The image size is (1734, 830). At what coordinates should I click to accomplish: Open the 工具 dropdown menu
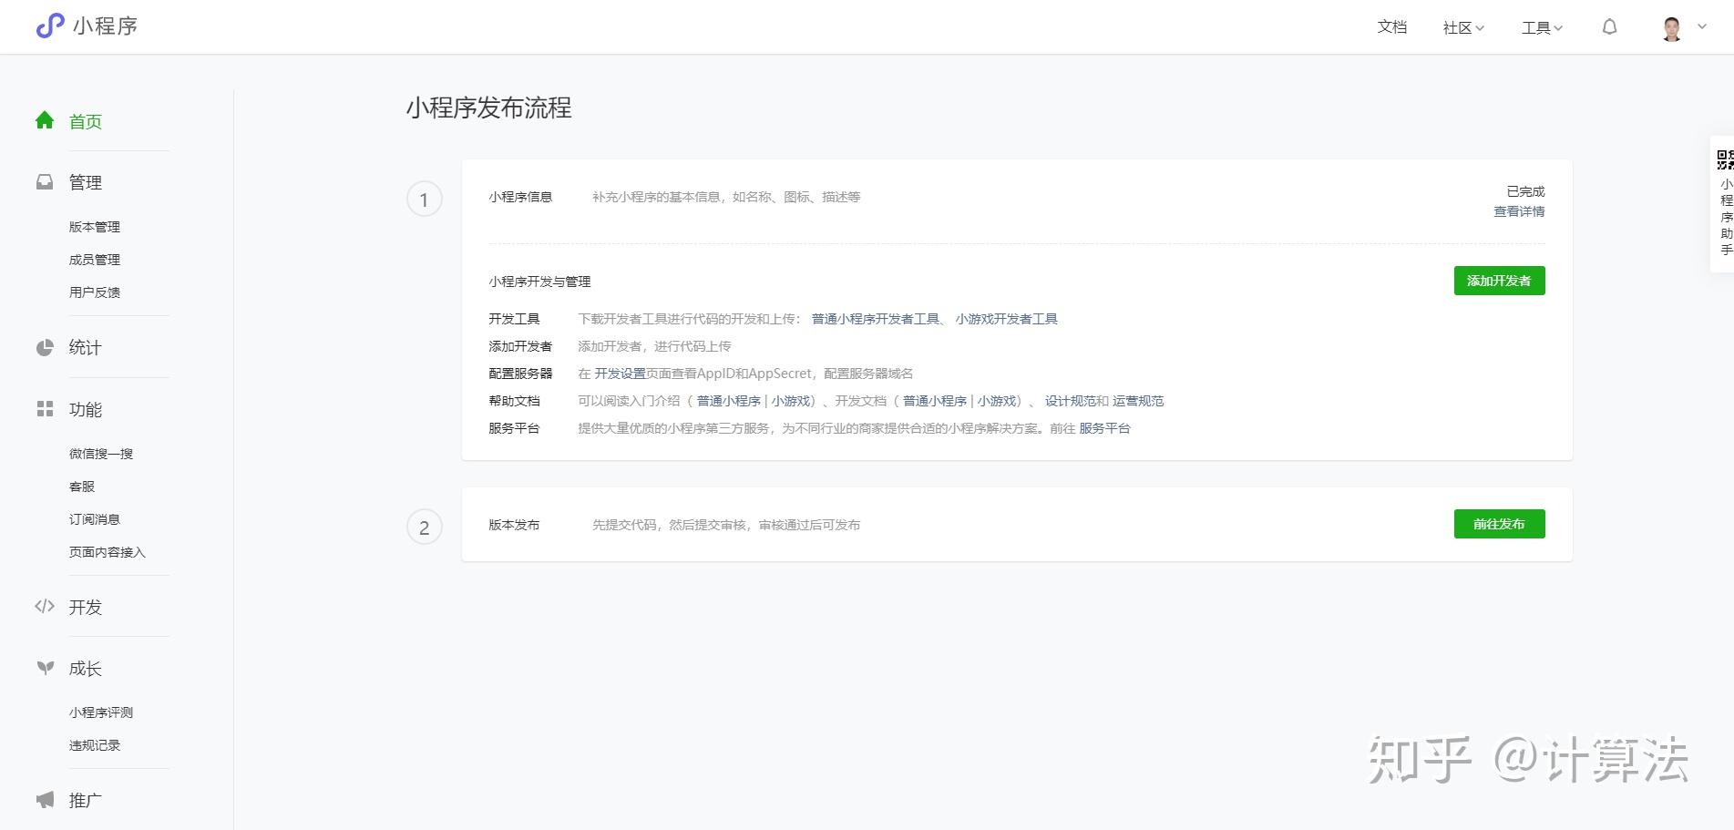coord(1542,28)
